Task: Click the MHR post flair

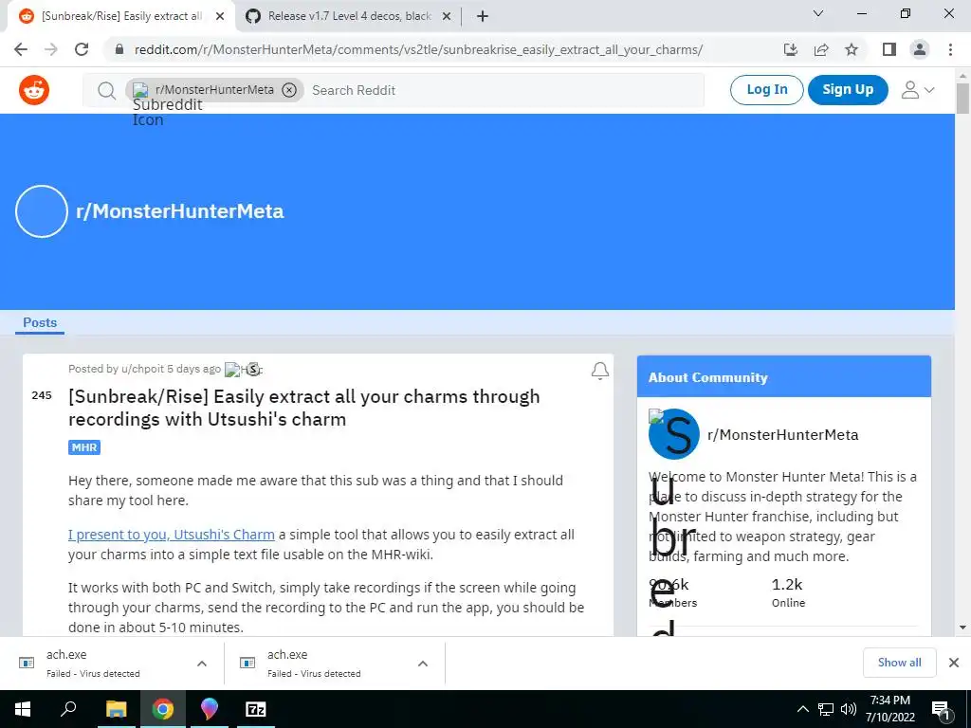Action: [x=84, y=447]
